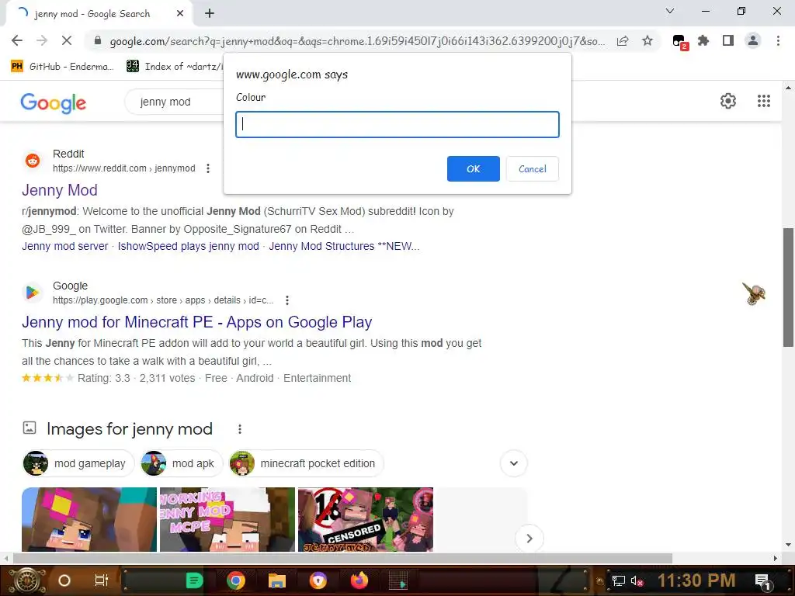Show next images with arrow button
The image size is (795, 596).
pos(529,539)
